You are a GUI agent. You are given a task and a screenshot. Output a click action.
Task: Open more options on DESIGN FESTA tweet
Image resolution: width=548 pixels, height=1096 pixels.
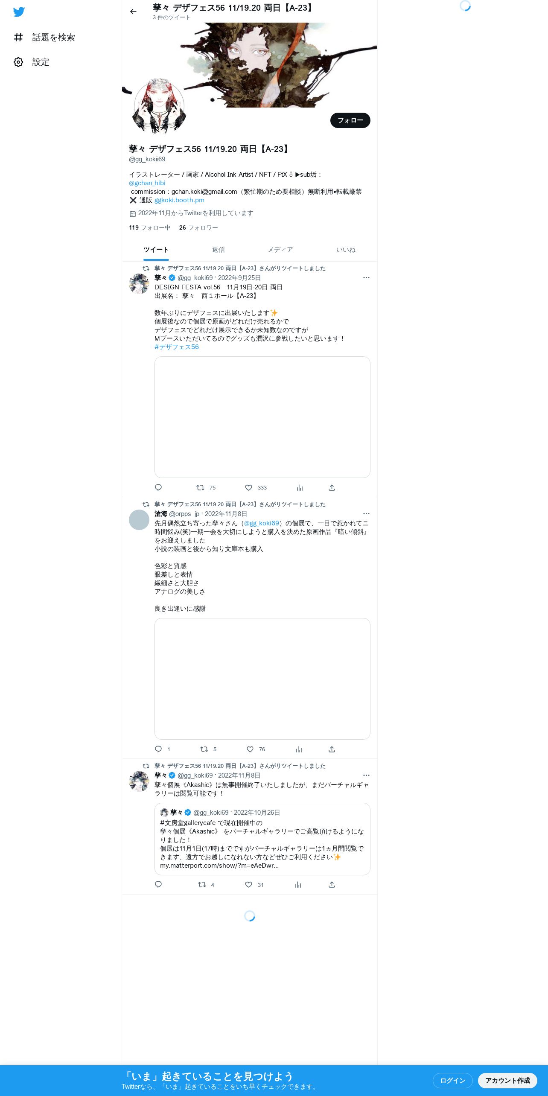(366, 277)
